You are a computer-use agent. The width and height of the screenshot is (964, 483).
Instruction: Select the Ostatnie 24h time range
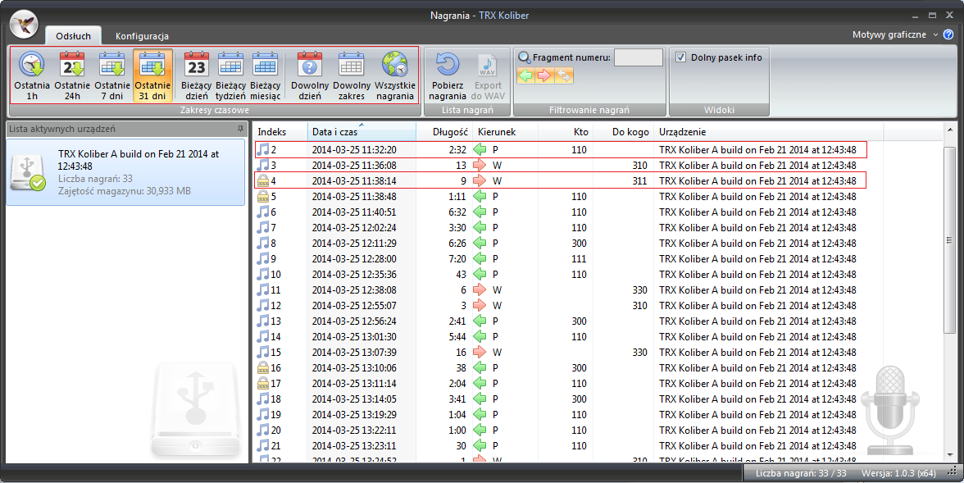pyautogui.click(x=72, y=75)
